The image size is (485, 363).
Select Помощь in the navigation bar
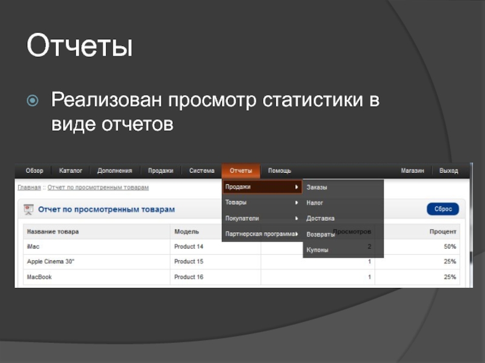[x=279, y=171]
